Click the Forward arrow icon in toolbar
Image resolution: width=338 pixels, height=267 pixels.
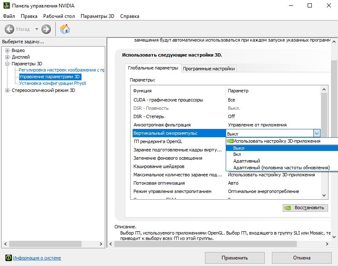[46, 29]
